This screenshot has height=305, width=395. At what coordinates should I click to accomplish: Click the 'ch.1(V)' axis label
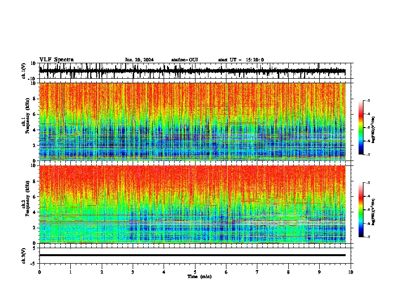[x=24, y=71]
